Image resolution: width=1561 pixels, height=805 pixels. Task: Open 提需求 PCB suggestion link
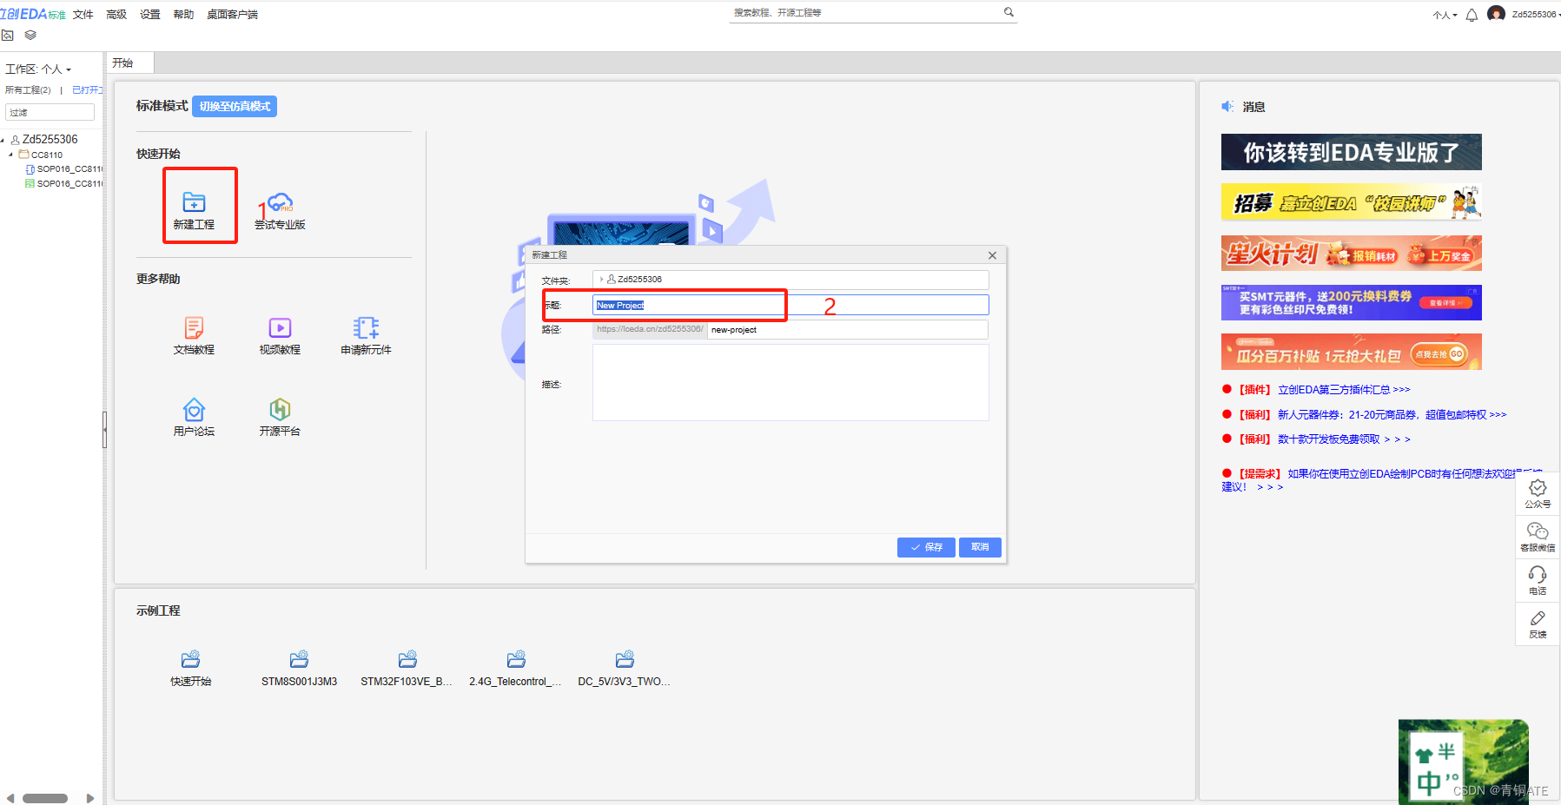click(1381, 480)
